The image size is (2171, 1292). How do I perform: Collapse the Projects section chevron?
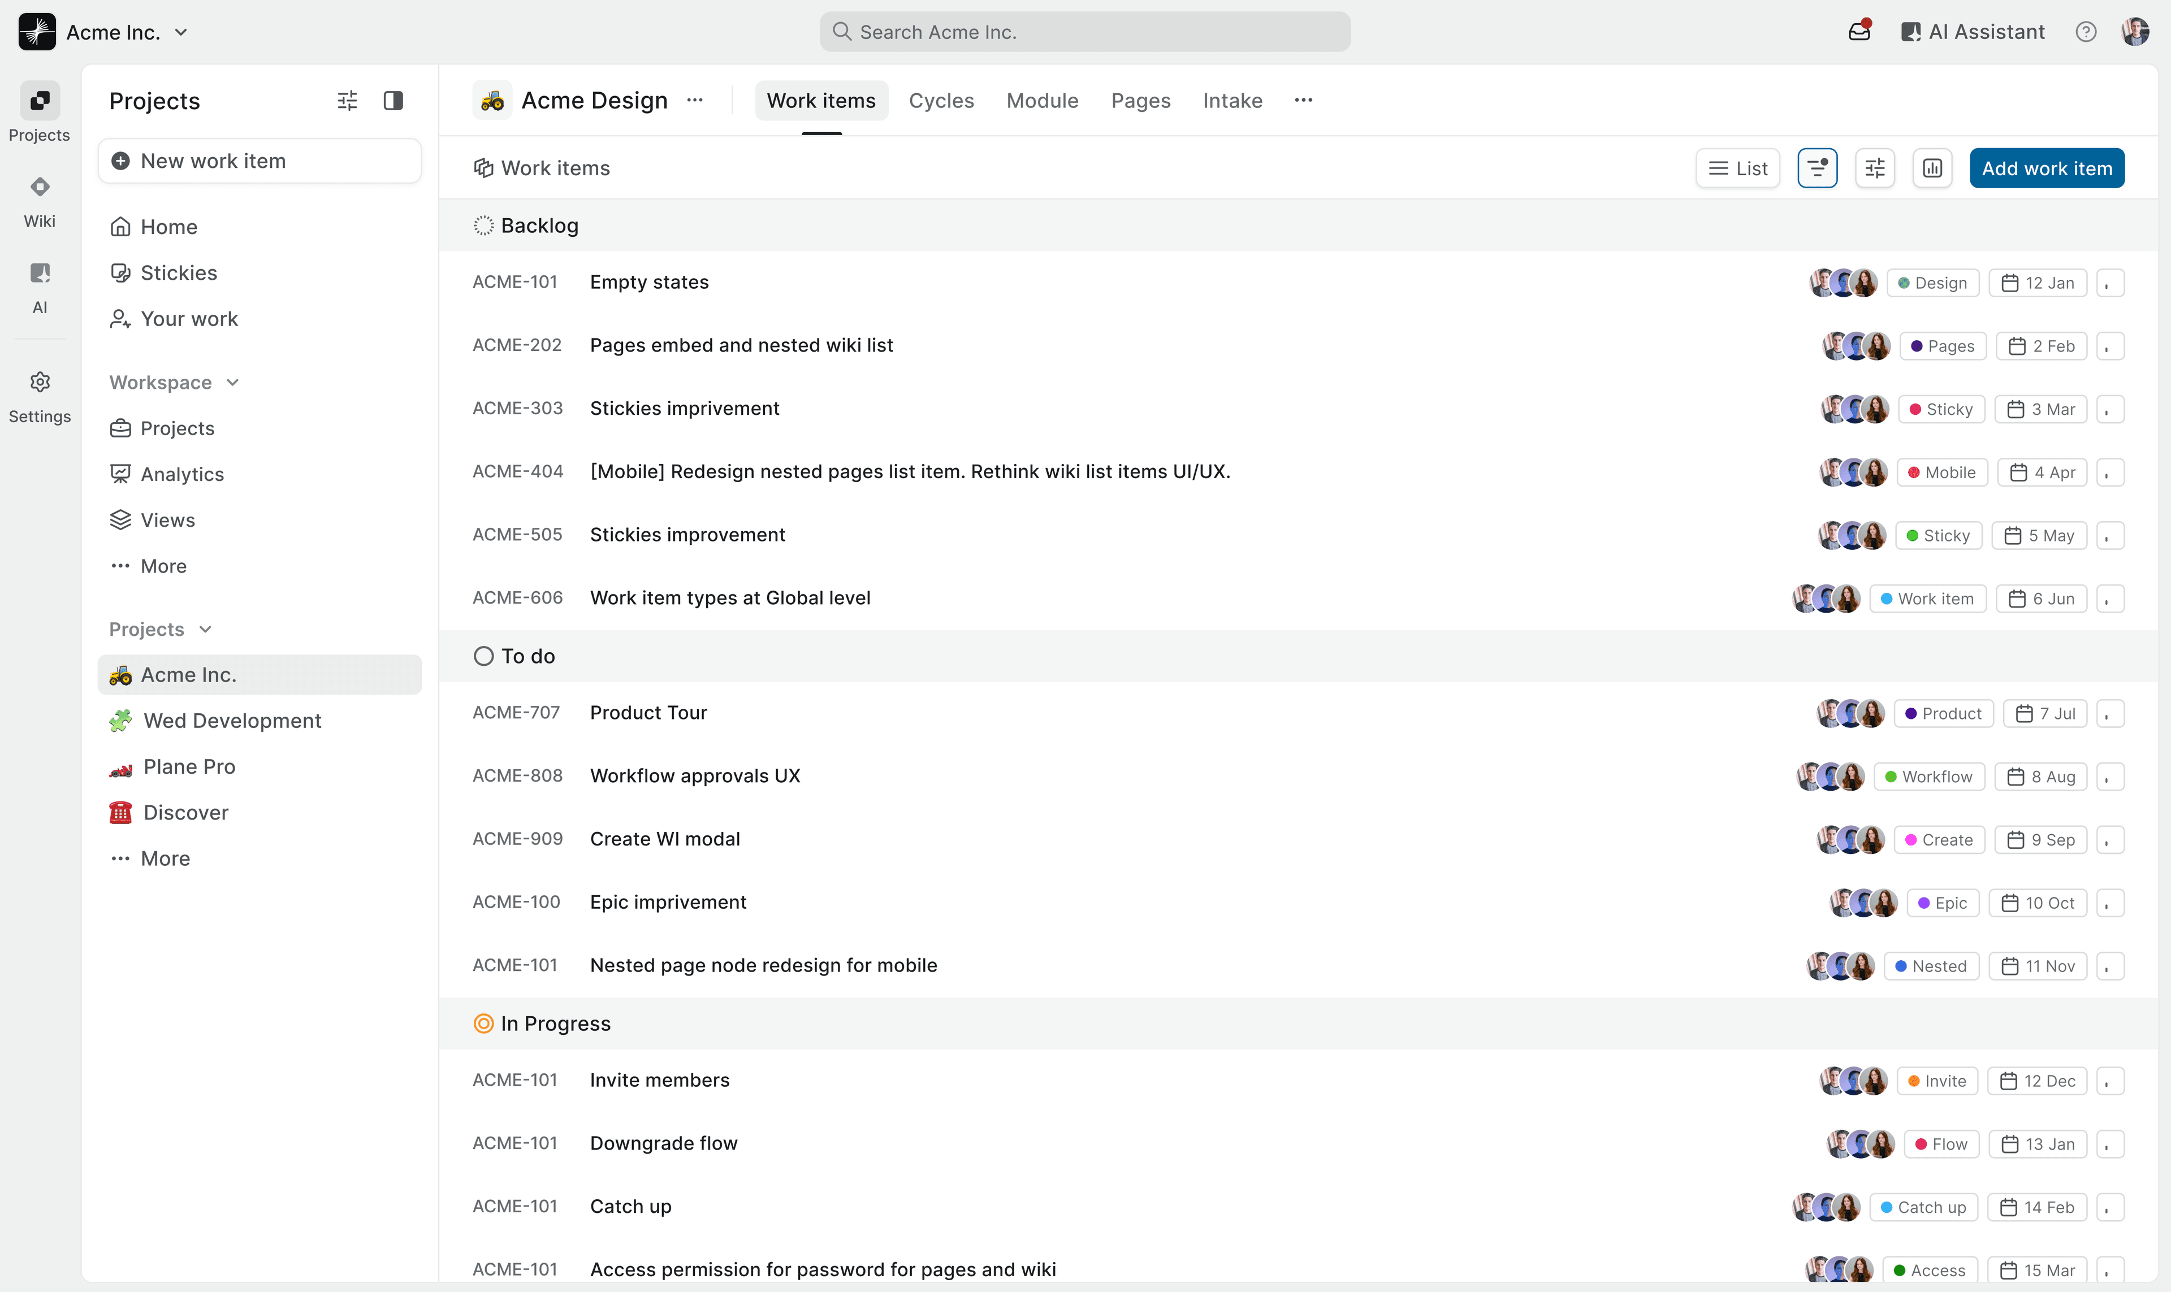[206, 628]
